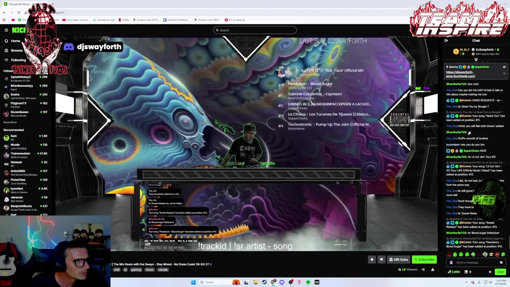Click the gaming tag
The image size is (510, 287).
click(136, 270)
